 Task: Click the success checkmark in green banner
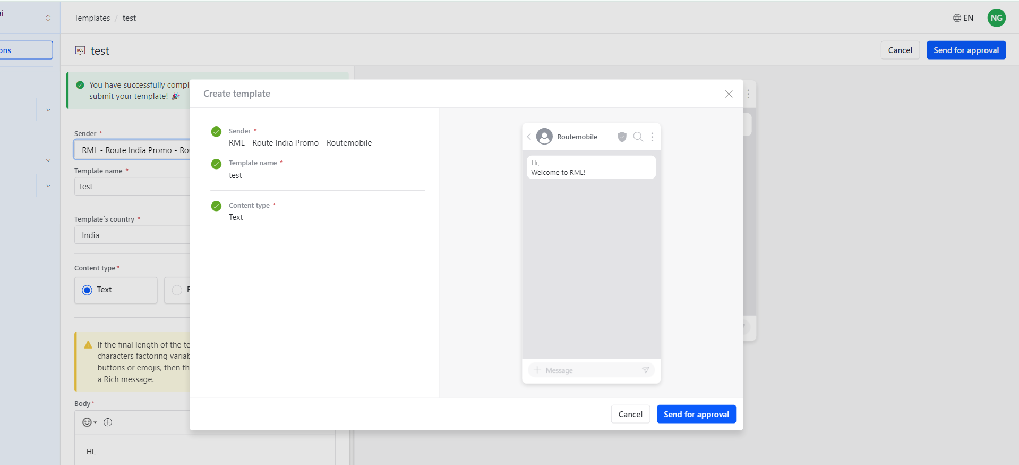pyautogui.click(x=80, y=85)
